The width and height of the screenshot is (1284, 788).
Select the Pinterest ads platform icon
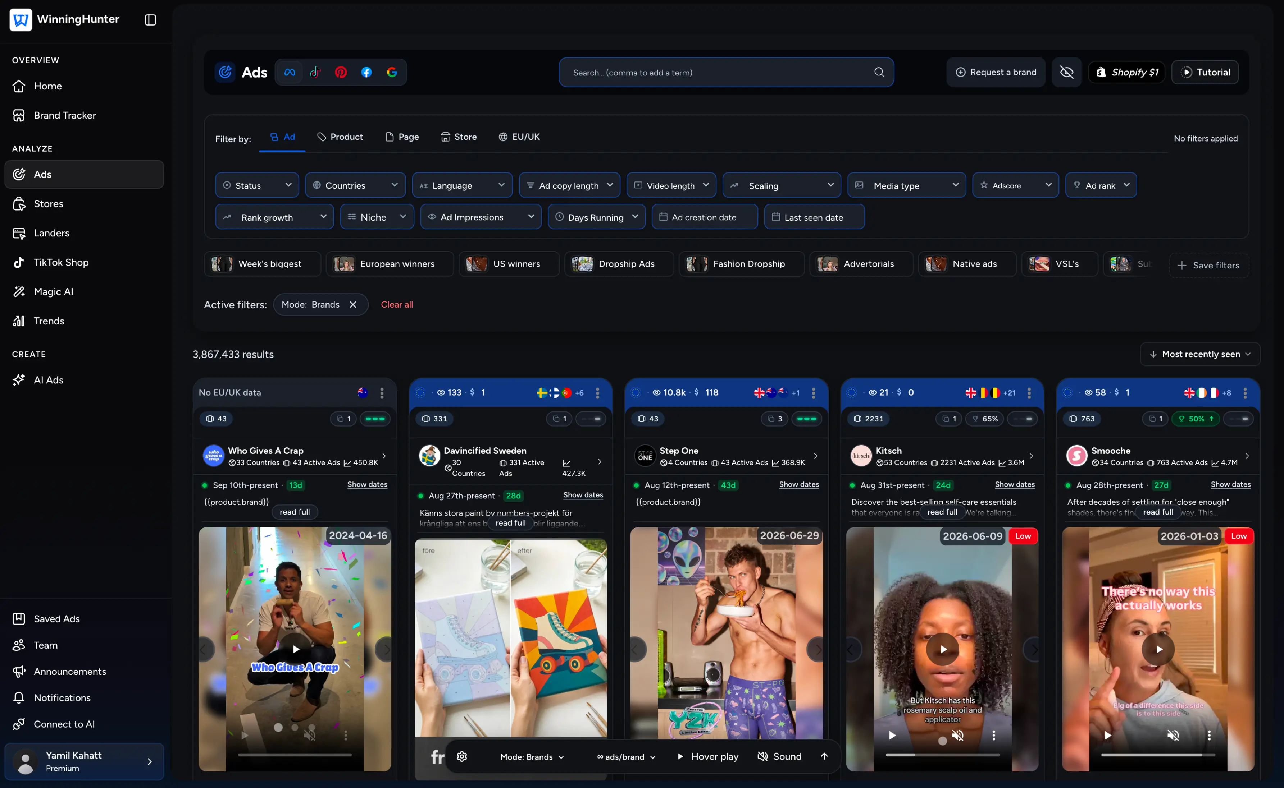341,73
